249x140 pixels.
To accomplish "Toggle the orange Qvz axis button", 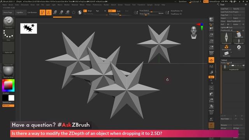I will point(211,77).
